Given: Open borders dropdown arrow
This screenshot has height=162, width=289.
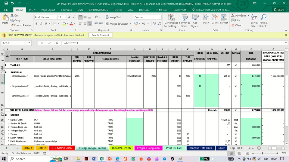Looking at the screenshot, I should [x=58, y=23].
